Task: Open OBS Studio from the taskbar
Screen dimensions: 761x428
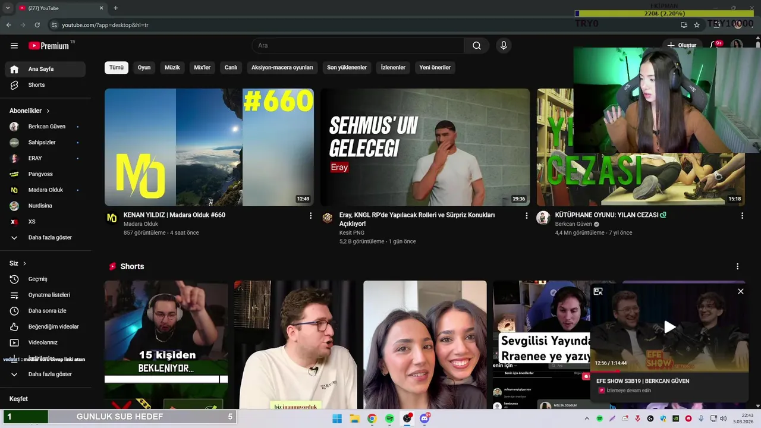Action: (x=407, y=418)
